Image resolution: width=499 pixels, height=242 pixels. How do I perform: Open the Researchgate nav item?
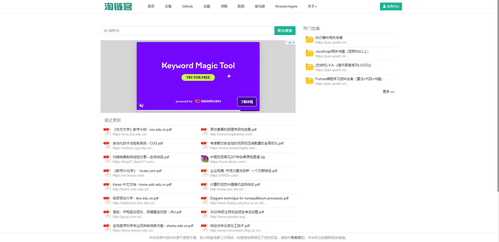click(286, 6)
